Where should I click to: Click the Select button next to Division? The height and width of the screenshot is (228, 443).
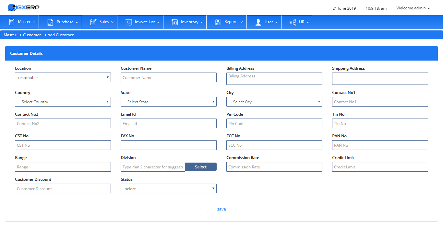point(201,167)
